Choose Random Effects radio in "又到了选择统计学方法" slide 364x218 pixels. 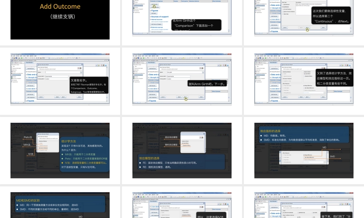coord(305,76)
